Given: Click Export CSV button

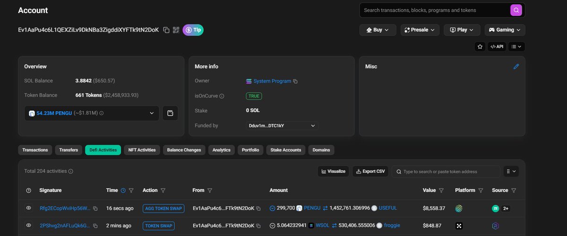Looking at the screenshot, I should pos(370,171).
